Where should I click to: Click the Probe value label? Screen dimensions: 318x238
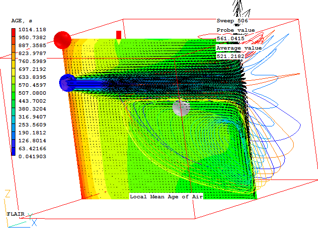(x=236, y=30)
